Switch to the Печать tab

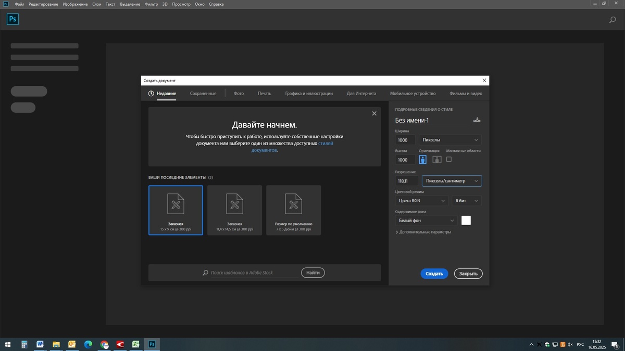265,94
